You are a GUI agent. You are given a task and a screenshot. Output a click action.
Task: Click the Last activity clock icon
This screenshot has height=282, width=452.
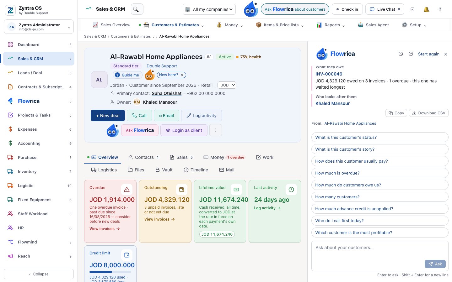(x=291, y=190)
